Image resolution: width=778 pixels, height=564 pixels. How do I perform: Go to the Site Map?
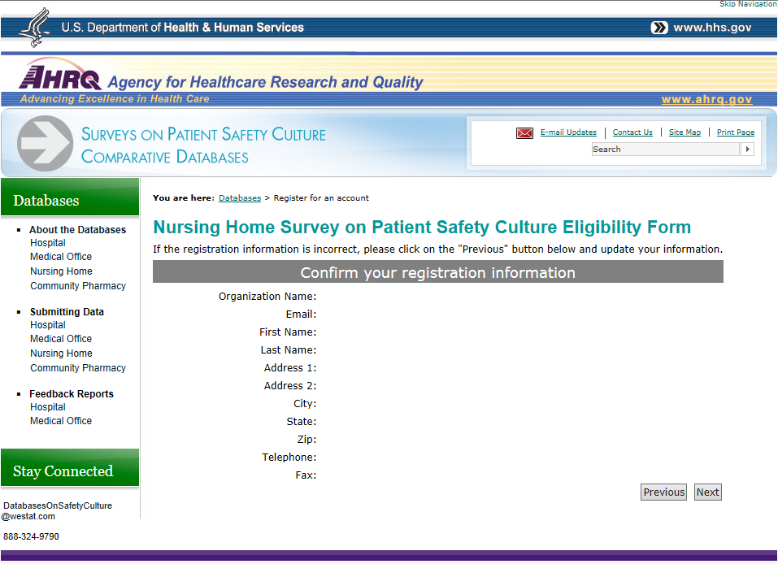(x=685, y=132)
